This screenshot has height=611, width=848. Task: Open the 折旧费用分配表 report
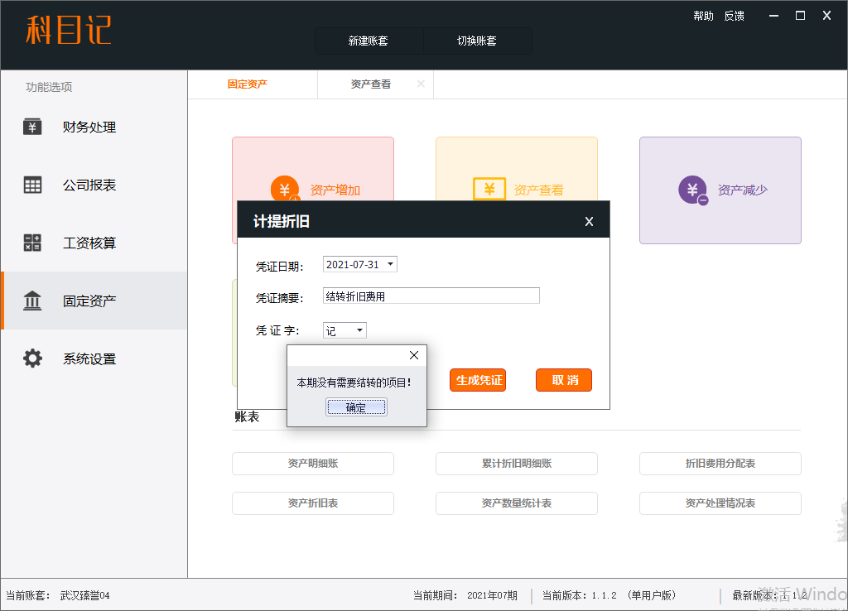tap(720, 464)
